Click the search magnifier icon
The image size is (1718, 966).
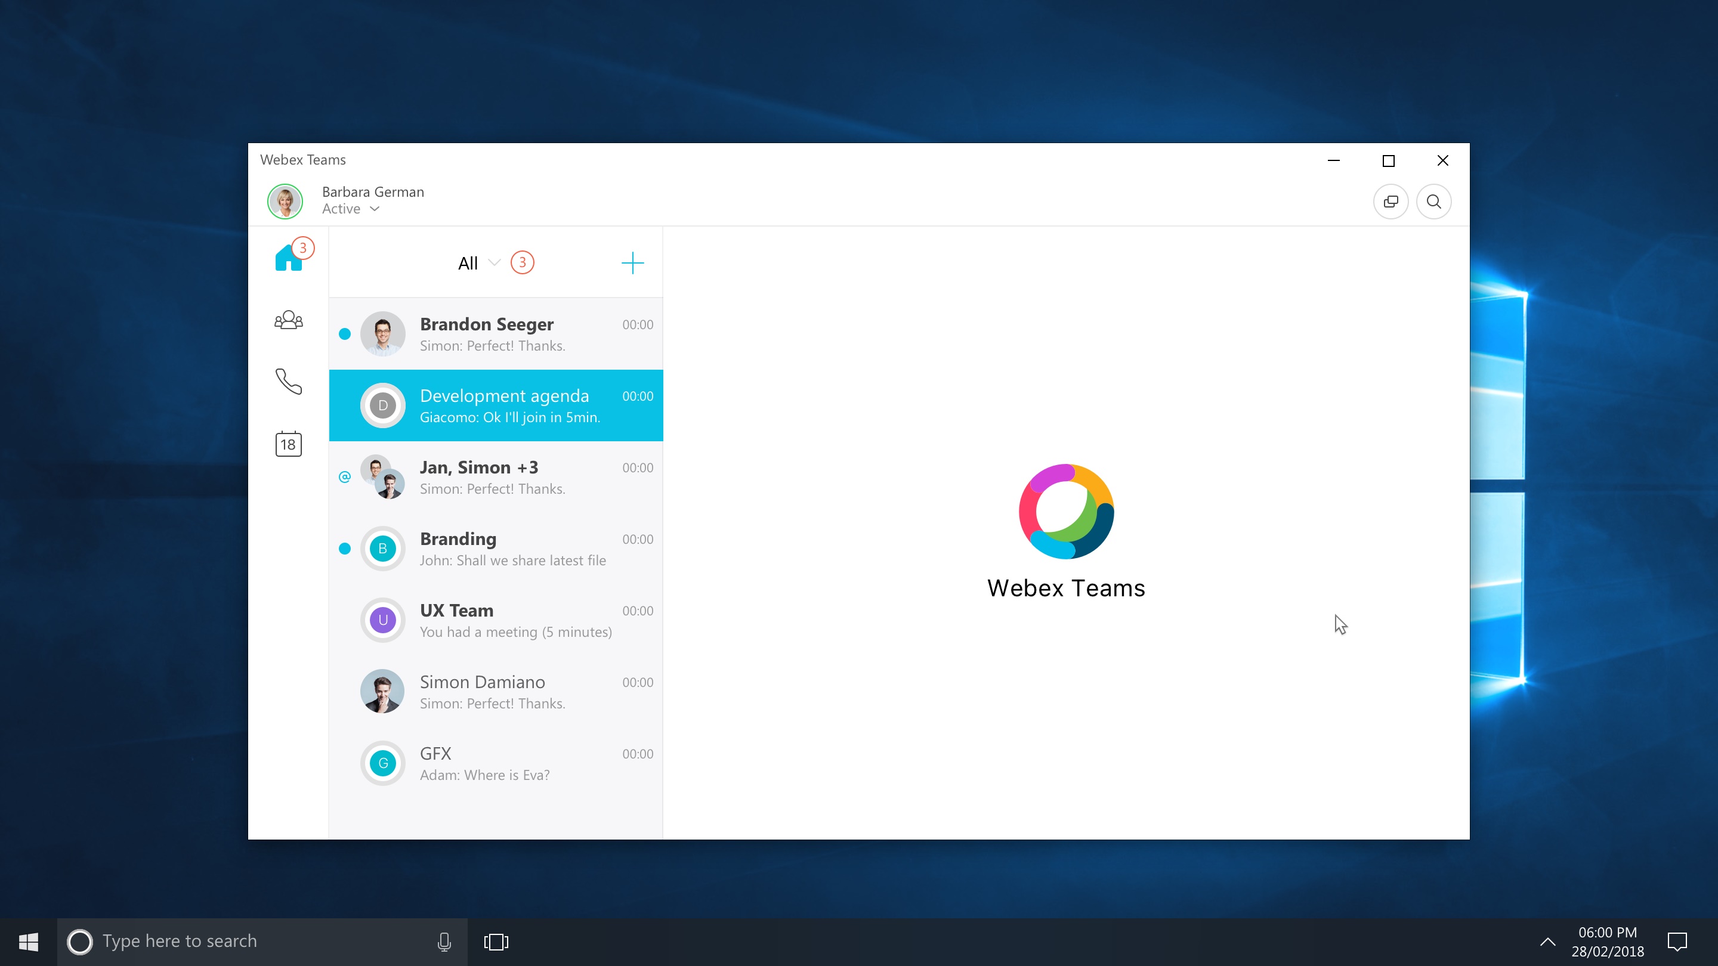[x=1433, y=202]
